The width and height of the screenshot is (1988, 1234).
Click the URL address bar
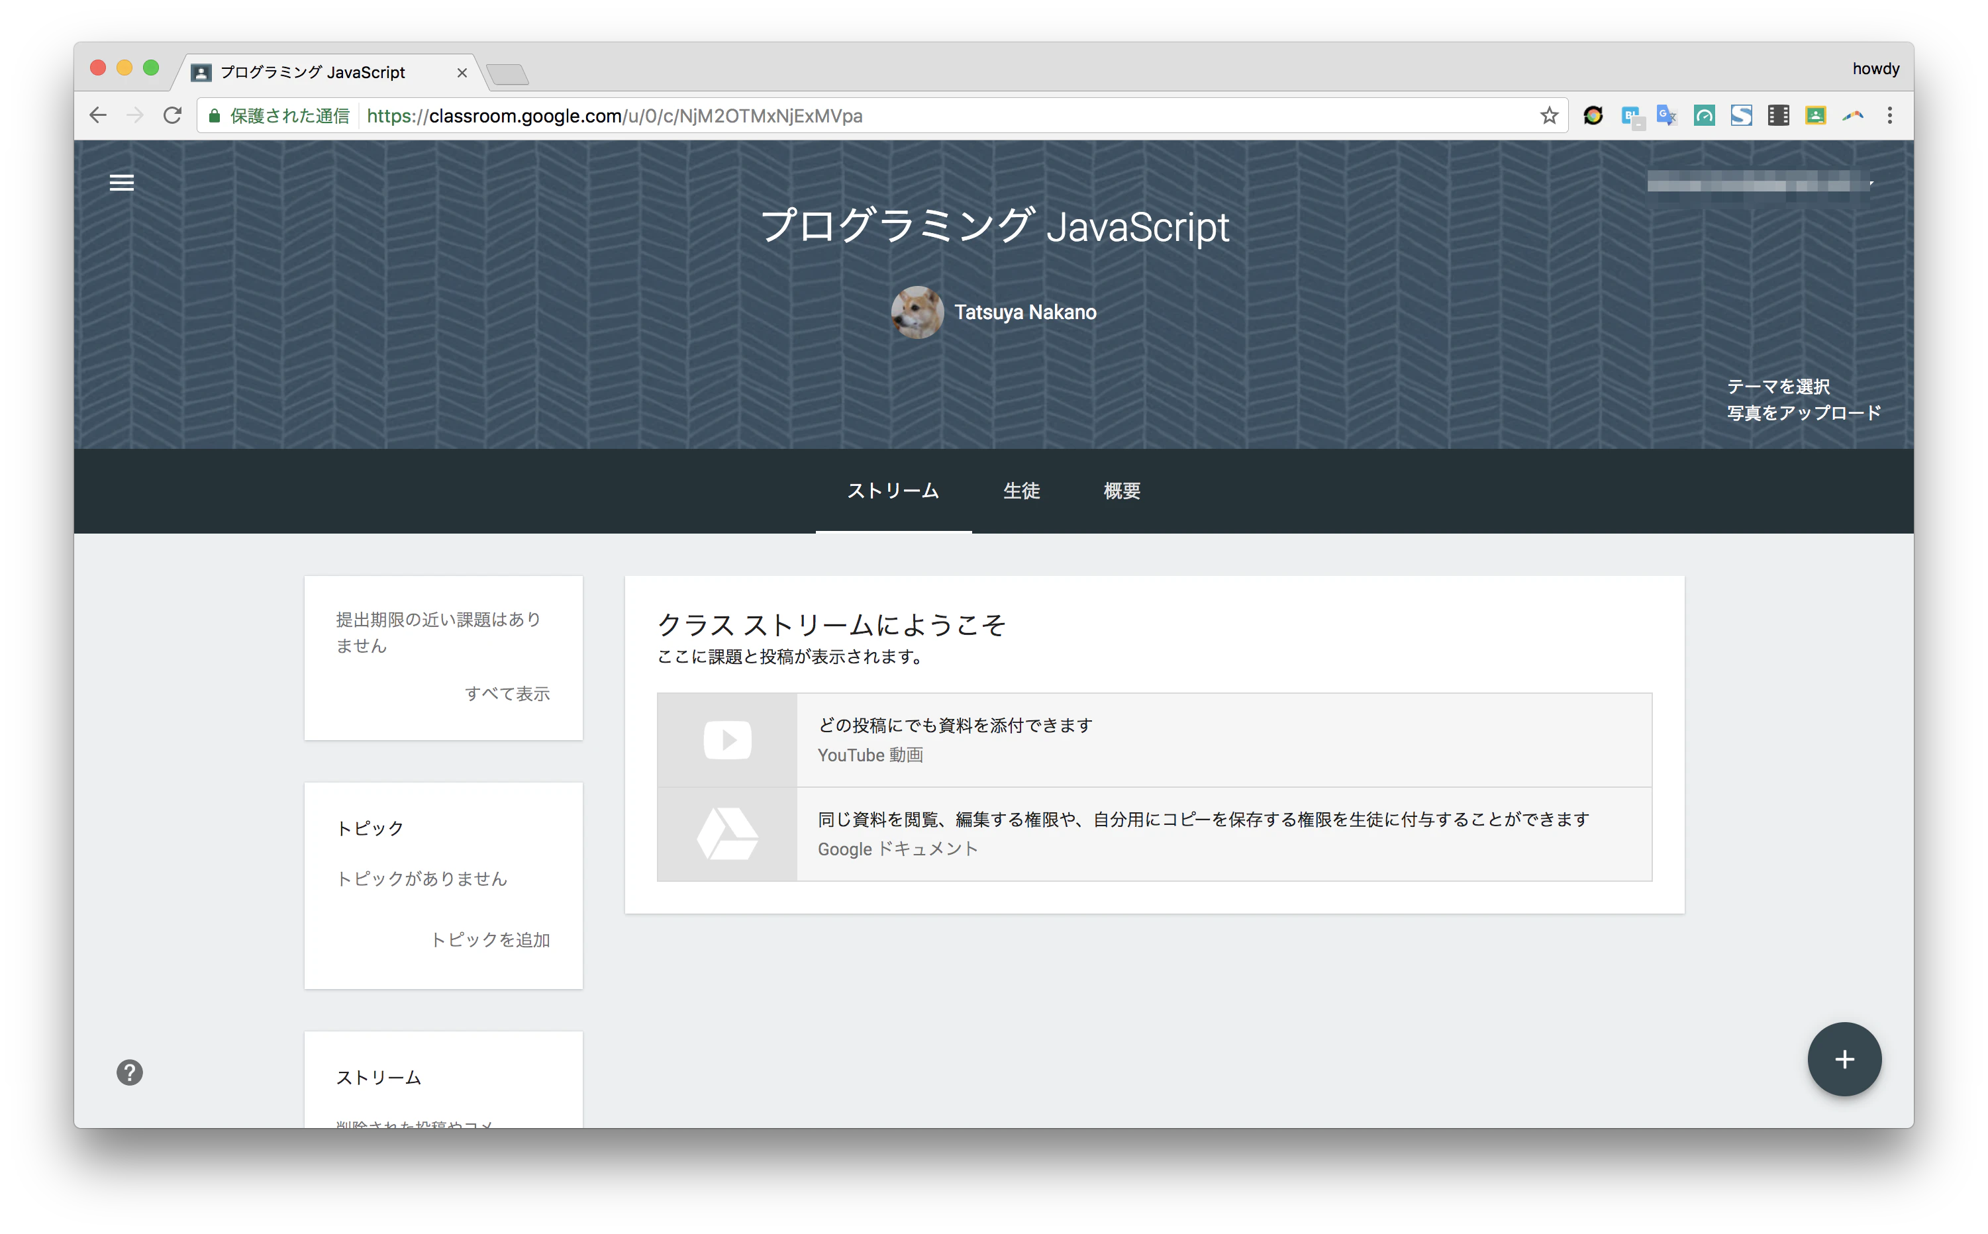881,116
